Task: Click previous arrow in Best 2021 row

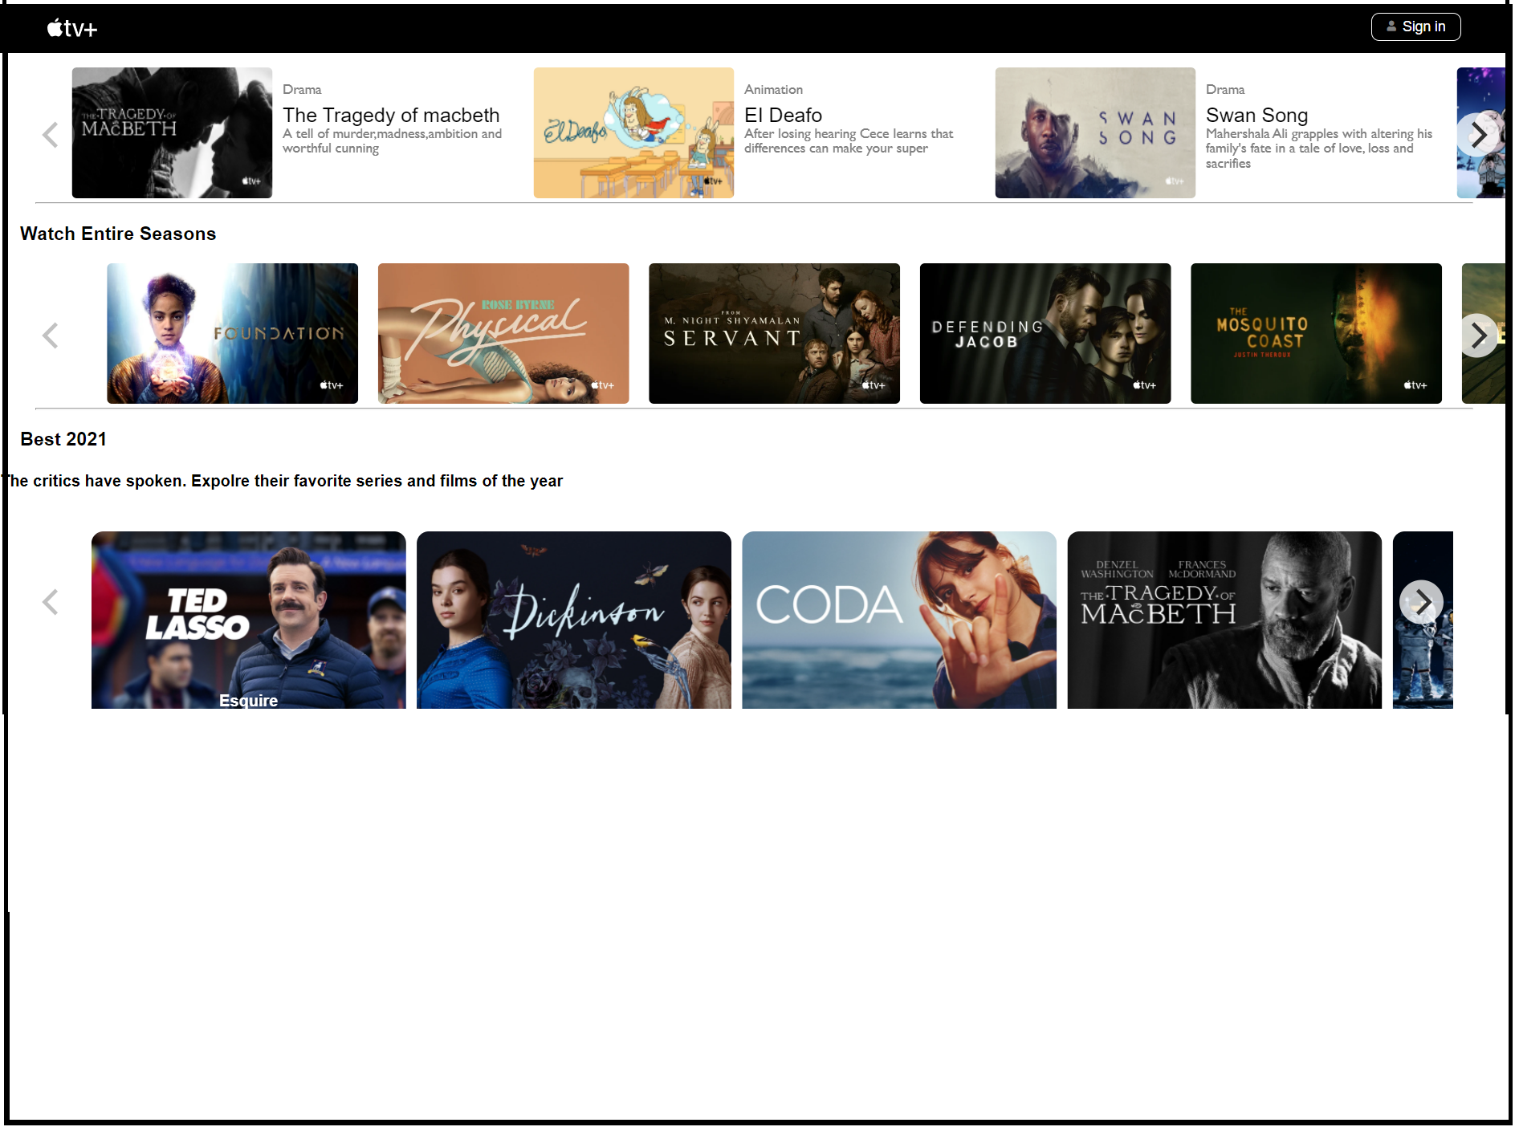Action: point(50,601)
